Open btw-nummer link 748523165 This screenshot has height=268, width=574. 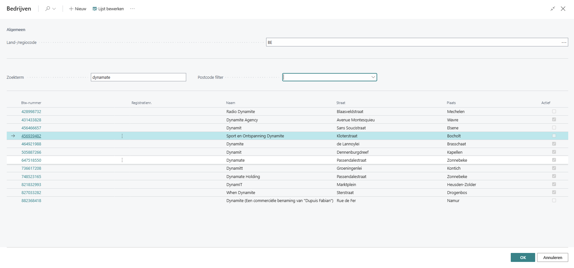pyautogui.click(x=31, y=176)
